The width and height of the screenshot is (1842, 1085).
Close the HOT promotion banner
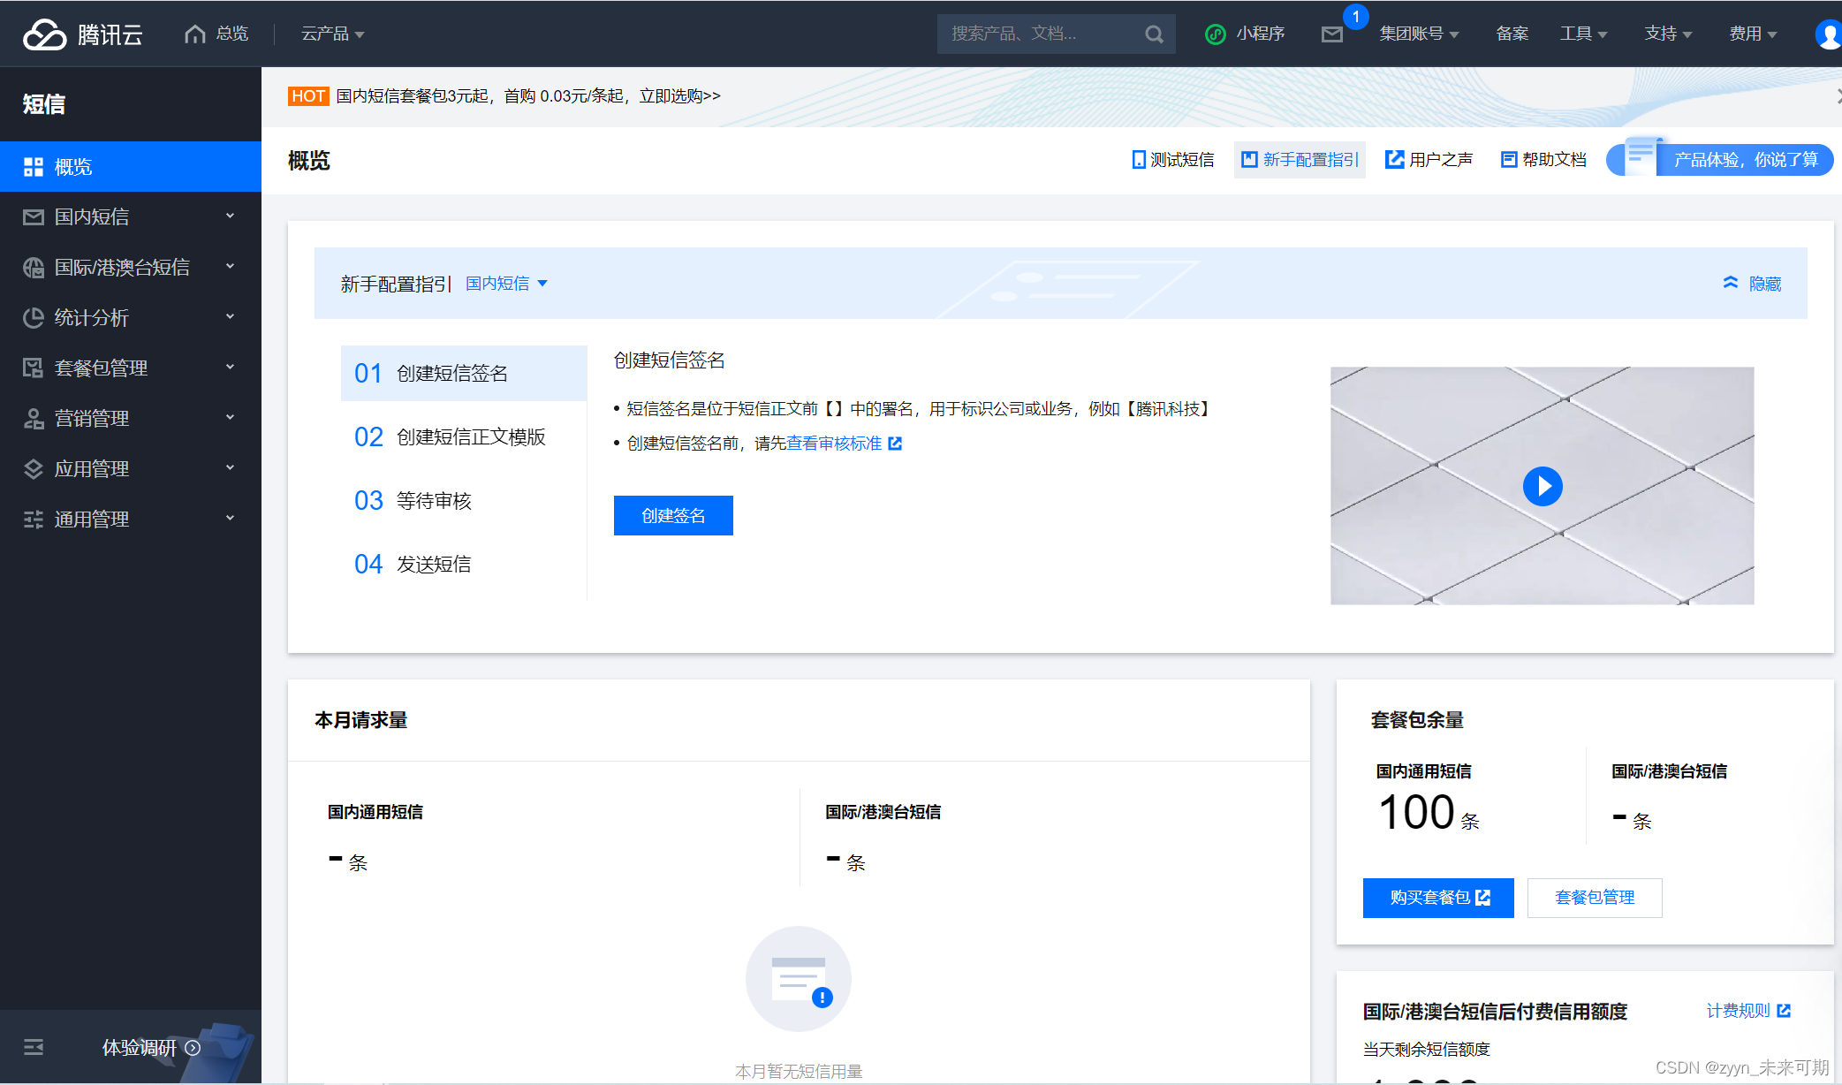tap(1838, 95)
